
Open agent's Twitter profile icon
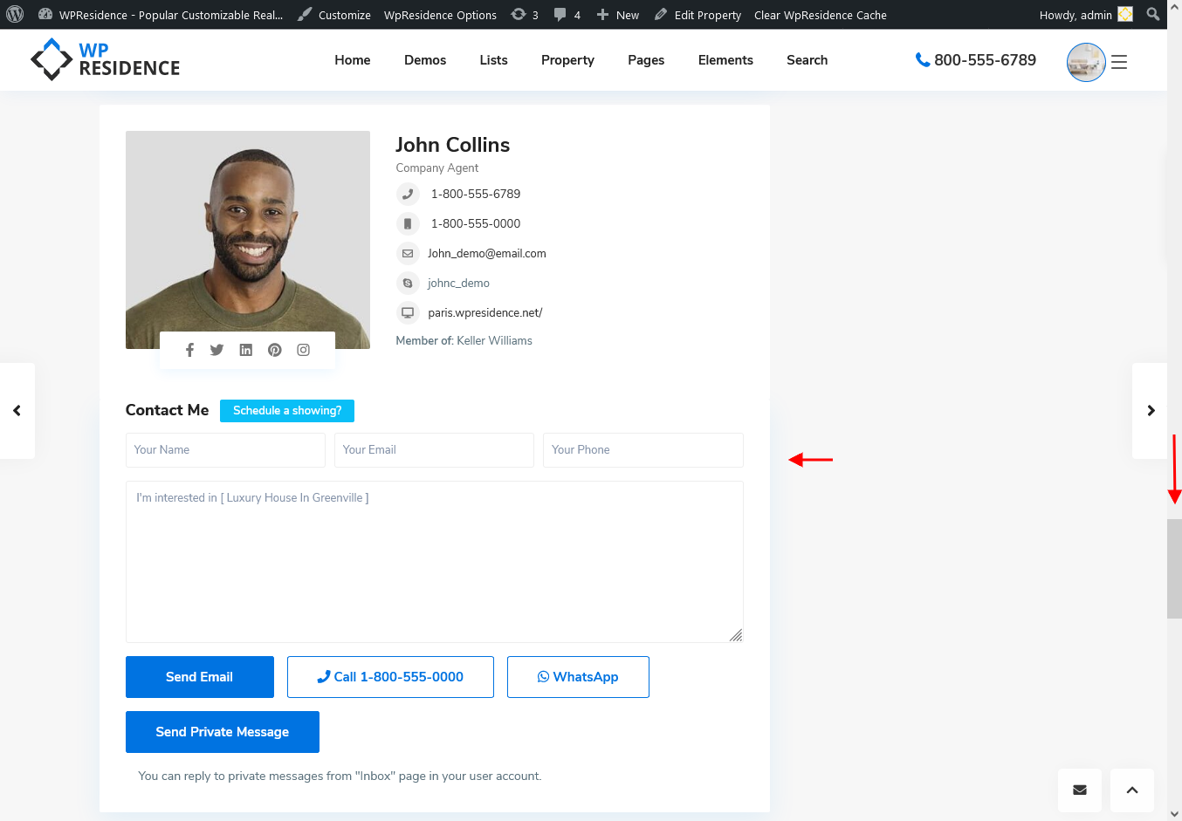[x=216, y=350]
